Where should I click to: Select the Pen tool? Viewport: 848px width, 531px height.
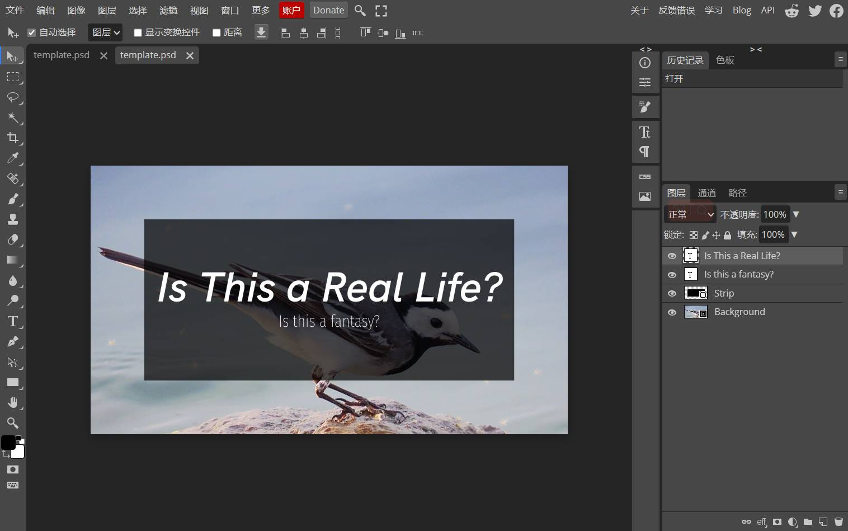[12, 342]
